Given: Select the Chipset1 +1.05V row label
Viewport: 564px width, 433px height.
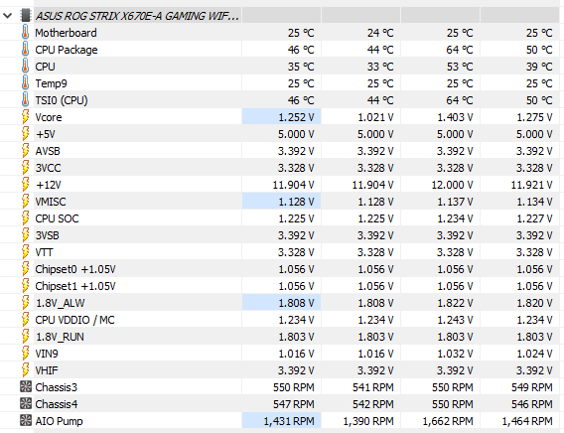Looking at the screenshot, I should (x=75, y=286).
